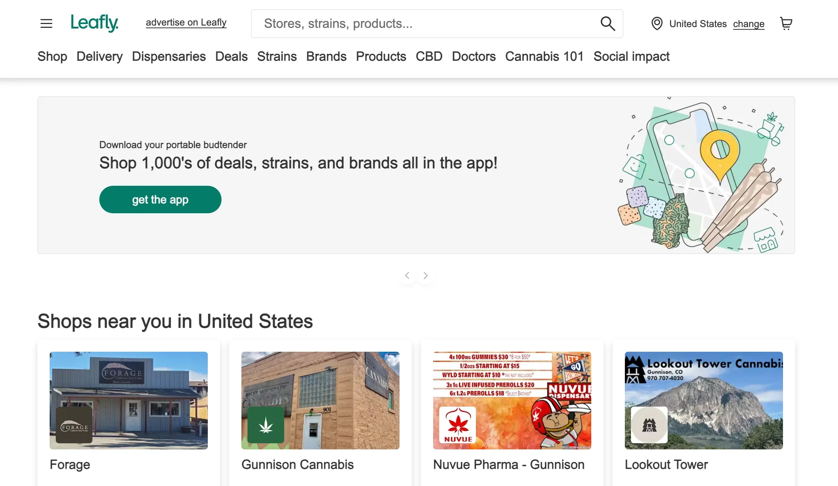Go to next carousel slide
The width and height of the screenshot is (838, 486).
425,275
